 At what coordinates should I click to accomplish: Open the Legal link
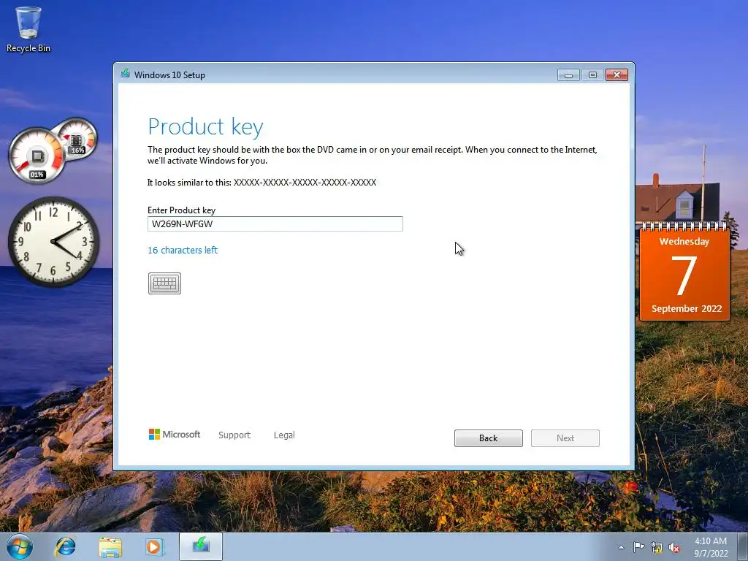[284, 435]
